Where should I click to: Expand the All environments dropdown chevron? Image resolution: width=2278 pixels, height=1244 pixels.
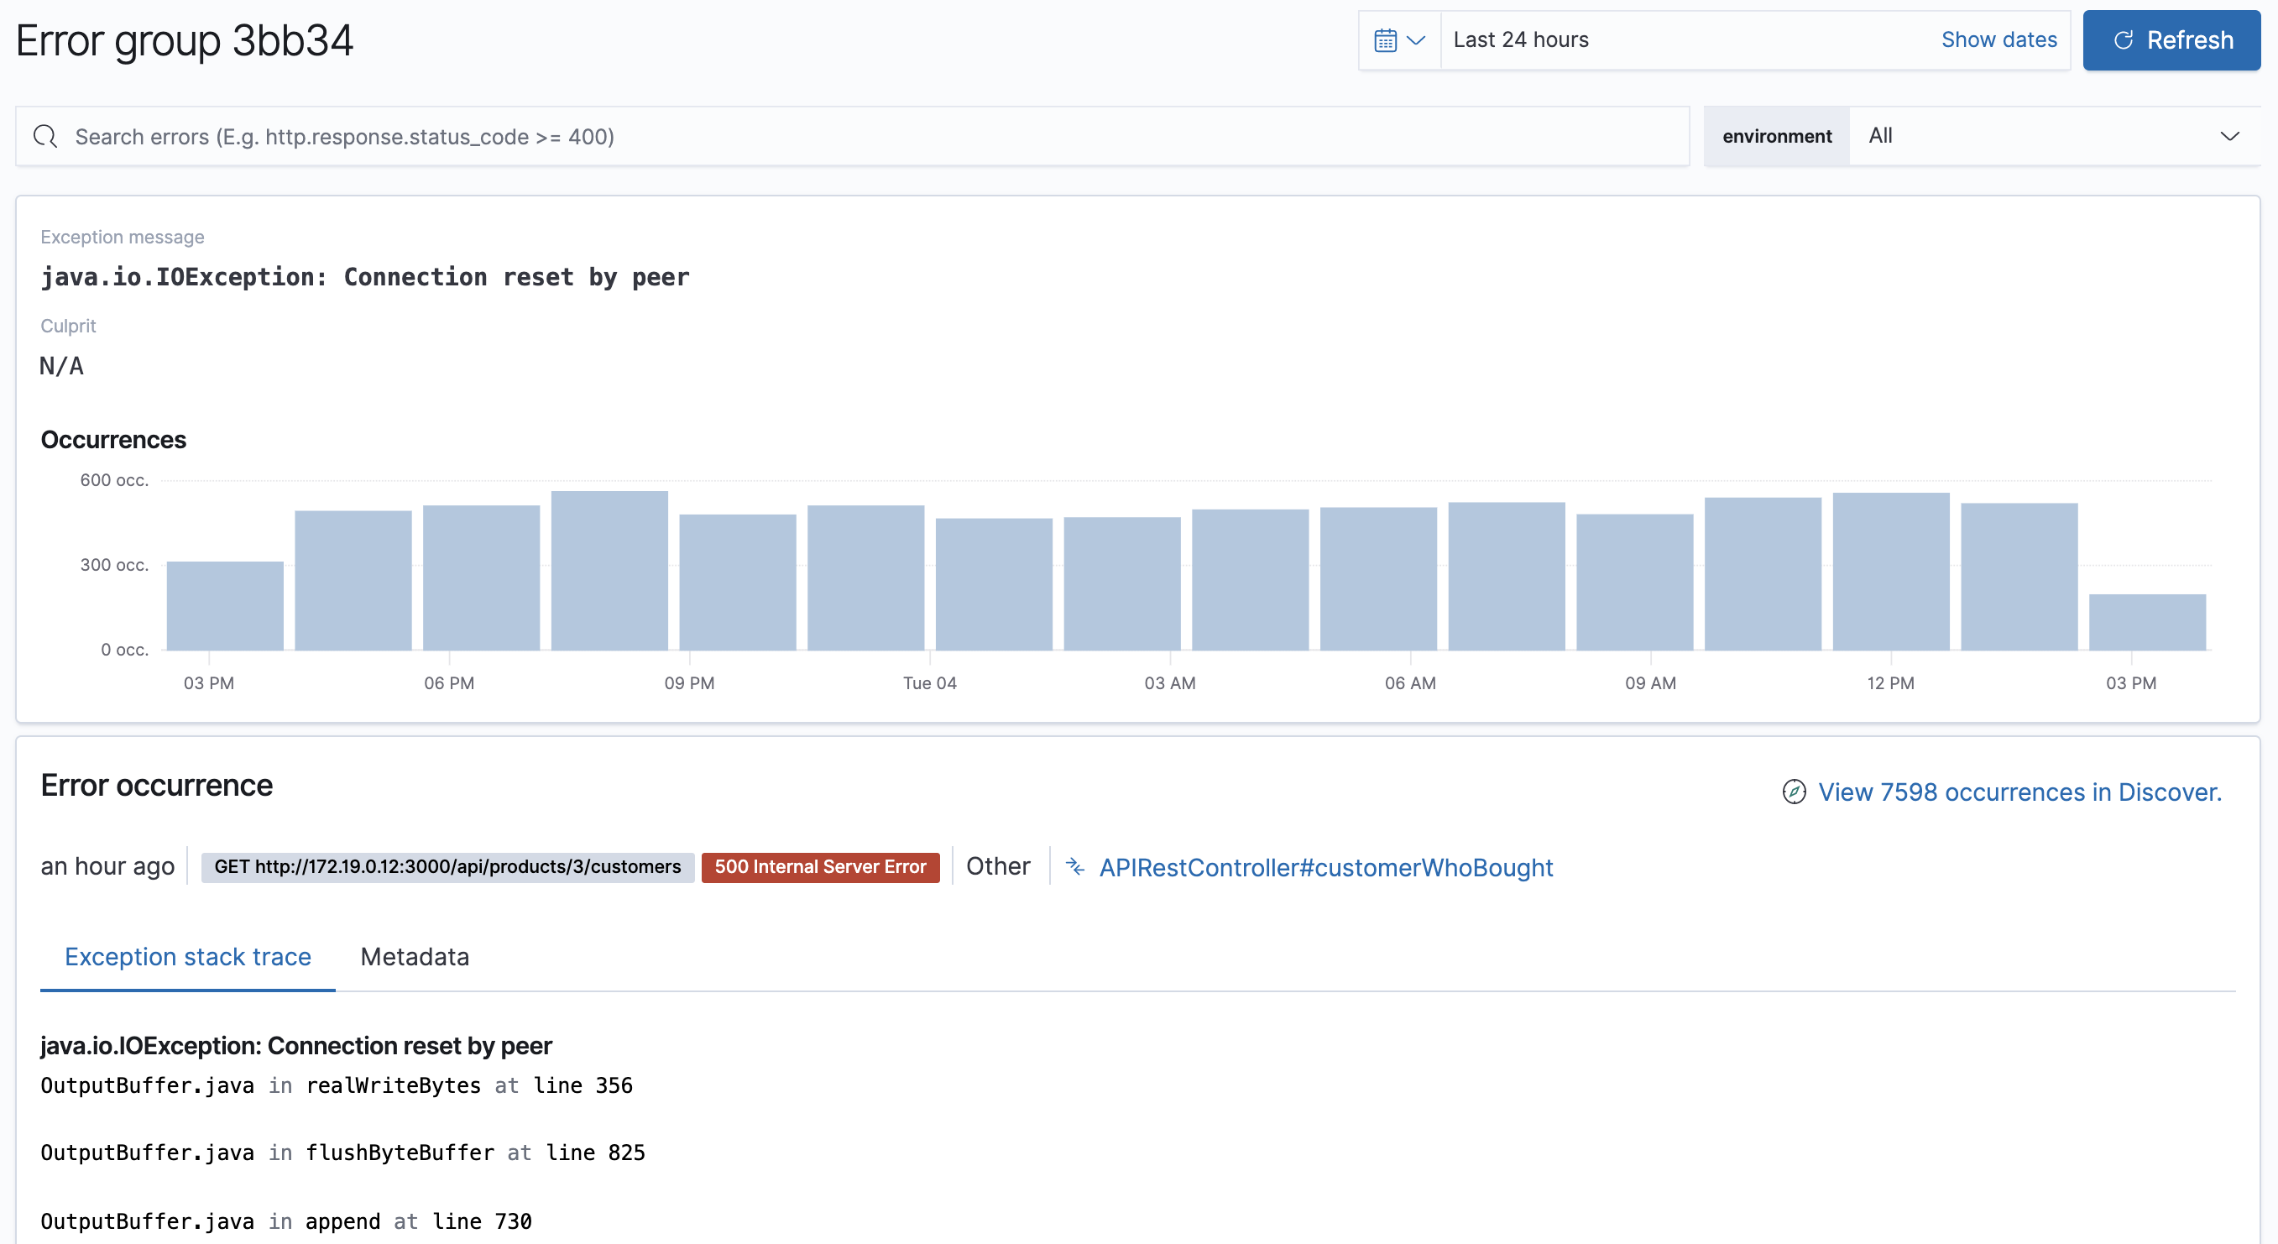[x=2229, y=135]
